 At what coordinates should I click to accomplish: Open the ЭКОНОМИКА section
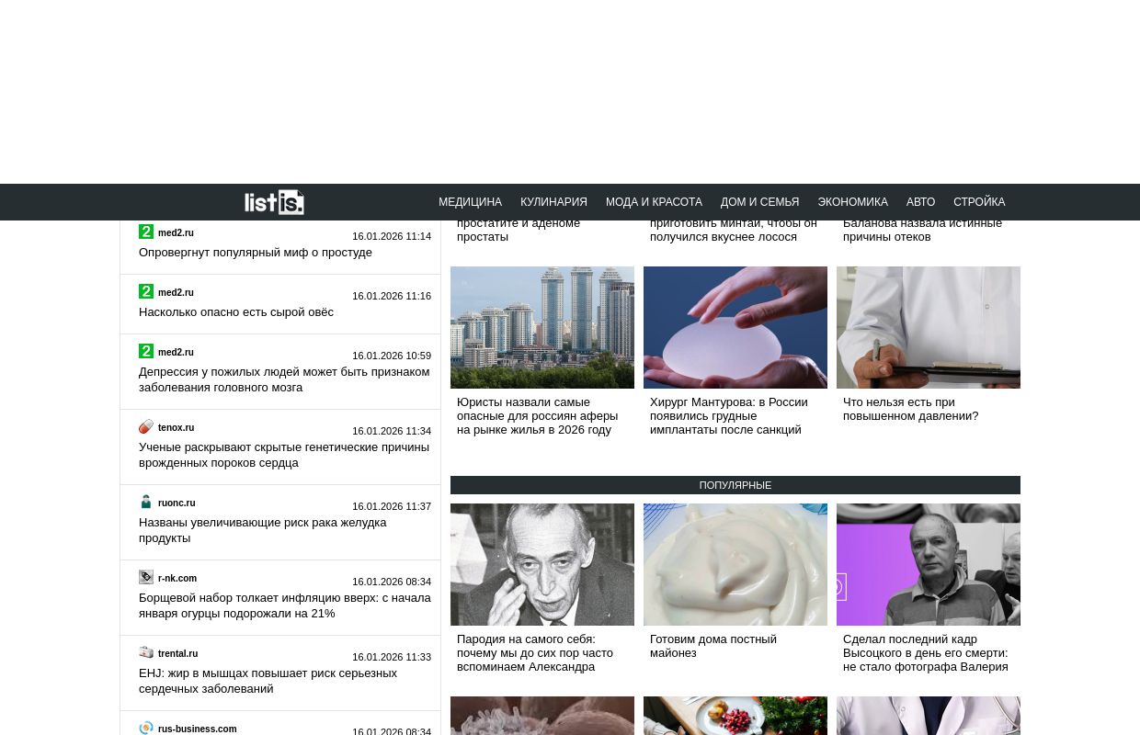tap(852, 202)
